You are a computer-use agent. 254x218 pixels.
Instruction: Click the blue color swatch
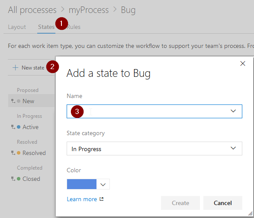(82, 184)
